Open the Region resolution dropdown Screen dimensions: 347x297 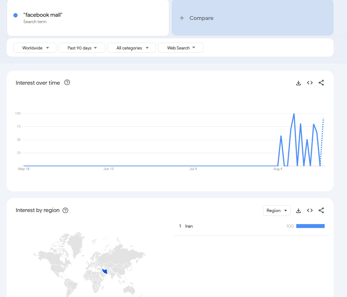pos(277,211)
